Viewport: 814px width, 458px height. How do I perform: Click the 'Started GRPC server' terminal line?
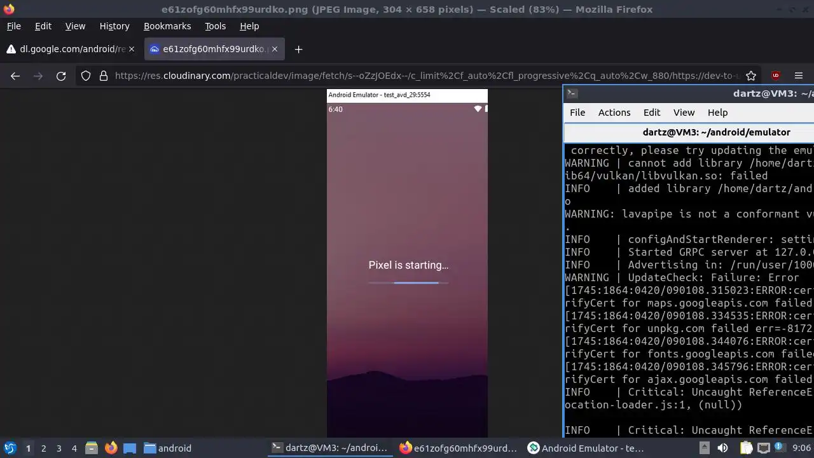pos(689,252)
